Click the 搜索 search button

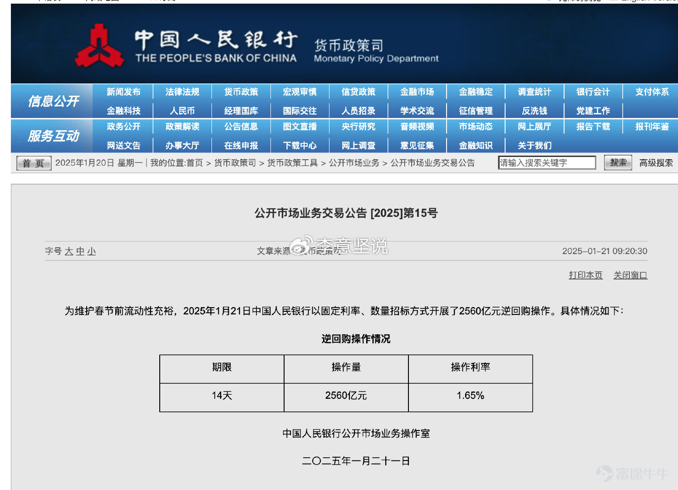(x=618, y=162)
